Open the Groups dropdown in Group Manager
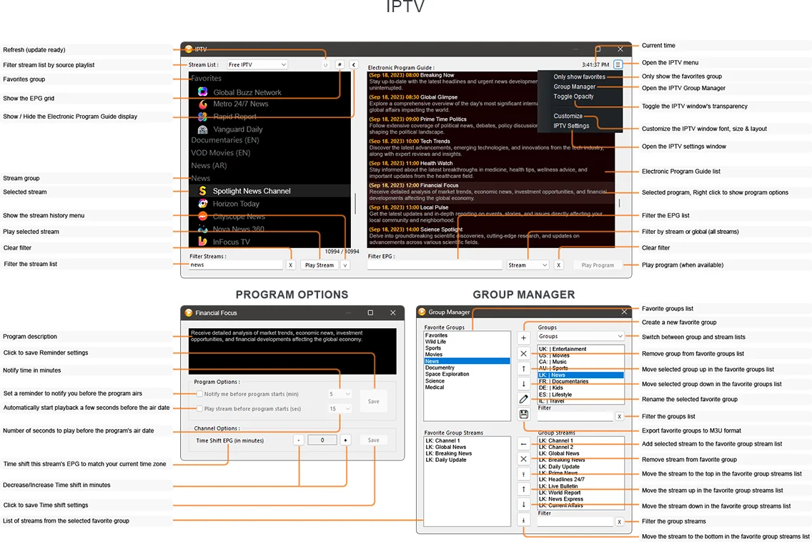The width and height of the screenshot is (812, 542). 580,336
